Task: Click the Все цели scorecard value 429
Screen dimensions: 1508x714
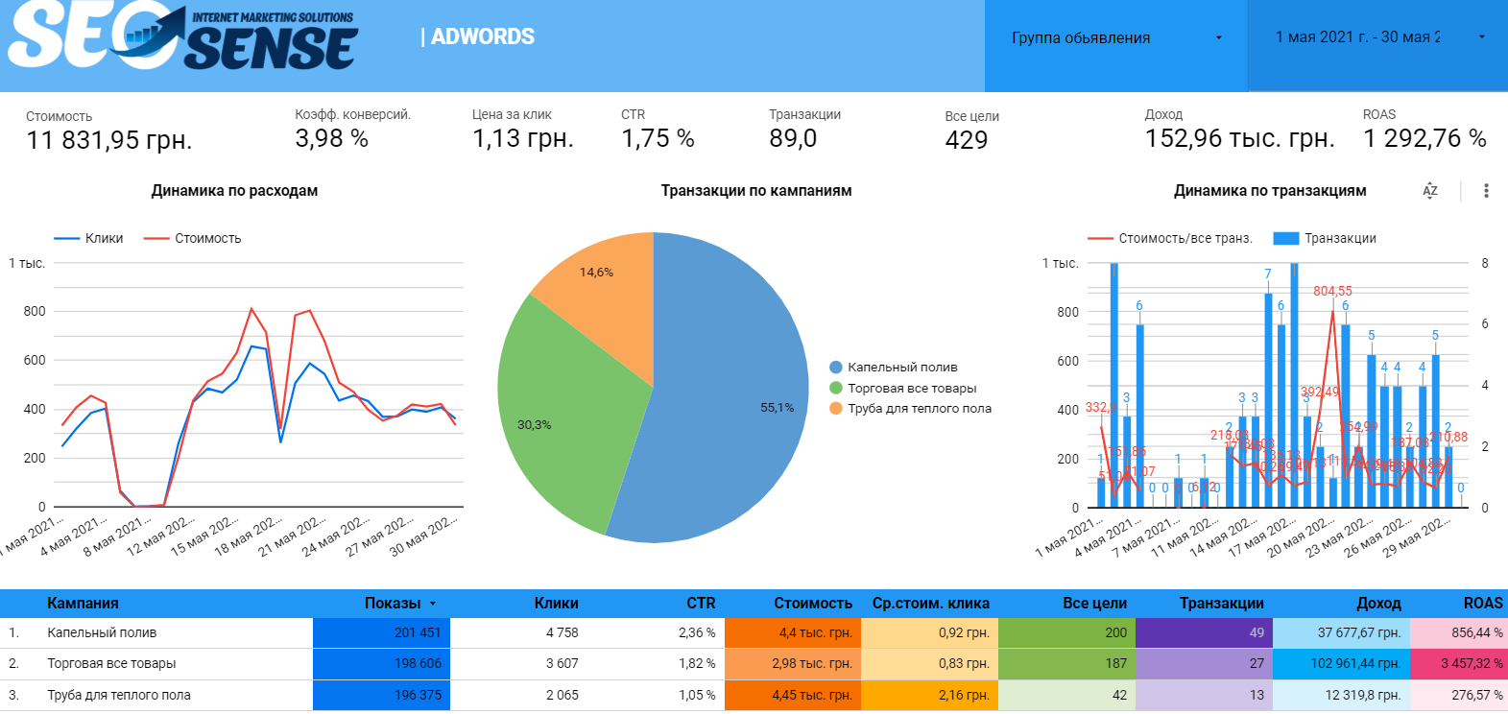Action: [967, 140]
